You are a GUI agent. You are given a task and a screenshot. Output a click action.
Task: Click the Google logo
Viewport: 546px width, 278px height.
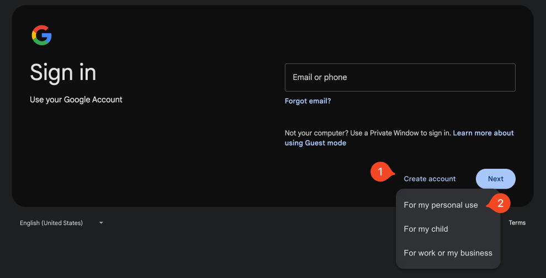(41, 36)
